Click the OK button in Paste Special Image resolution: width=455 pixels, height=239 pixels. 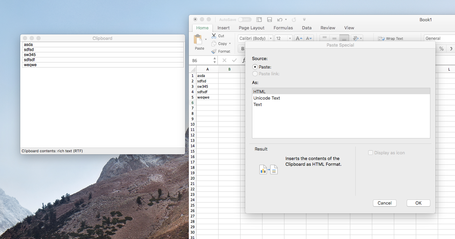(419, 203)
